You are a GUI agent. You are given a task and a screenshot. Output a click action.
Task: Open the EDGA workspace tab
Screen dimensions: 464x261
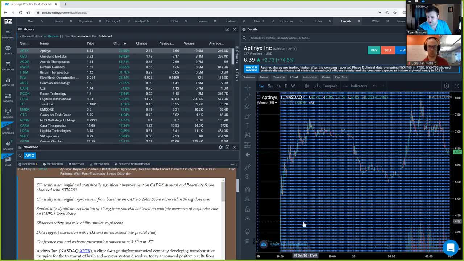coord(174,21)
